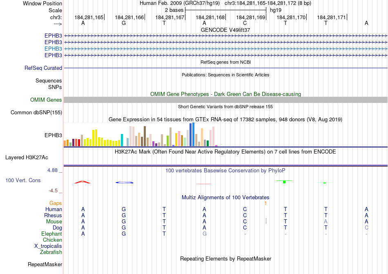Open the GTEx tissue expression bar chart

(140, 135)
